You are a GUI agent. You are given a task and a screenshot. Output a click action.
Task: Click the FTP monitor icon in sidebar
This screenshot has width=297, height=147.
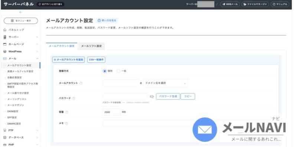point(5,130)
